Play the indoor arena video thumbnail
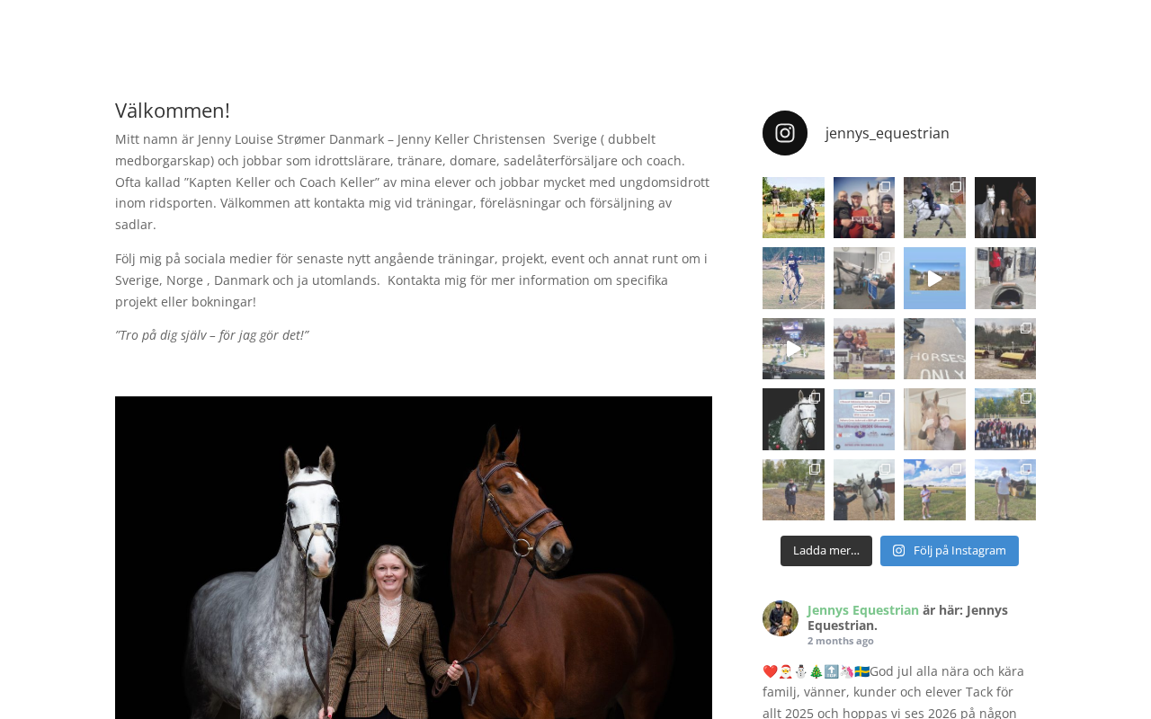The width and height of the screenshot is (1151, 719). 793,349
